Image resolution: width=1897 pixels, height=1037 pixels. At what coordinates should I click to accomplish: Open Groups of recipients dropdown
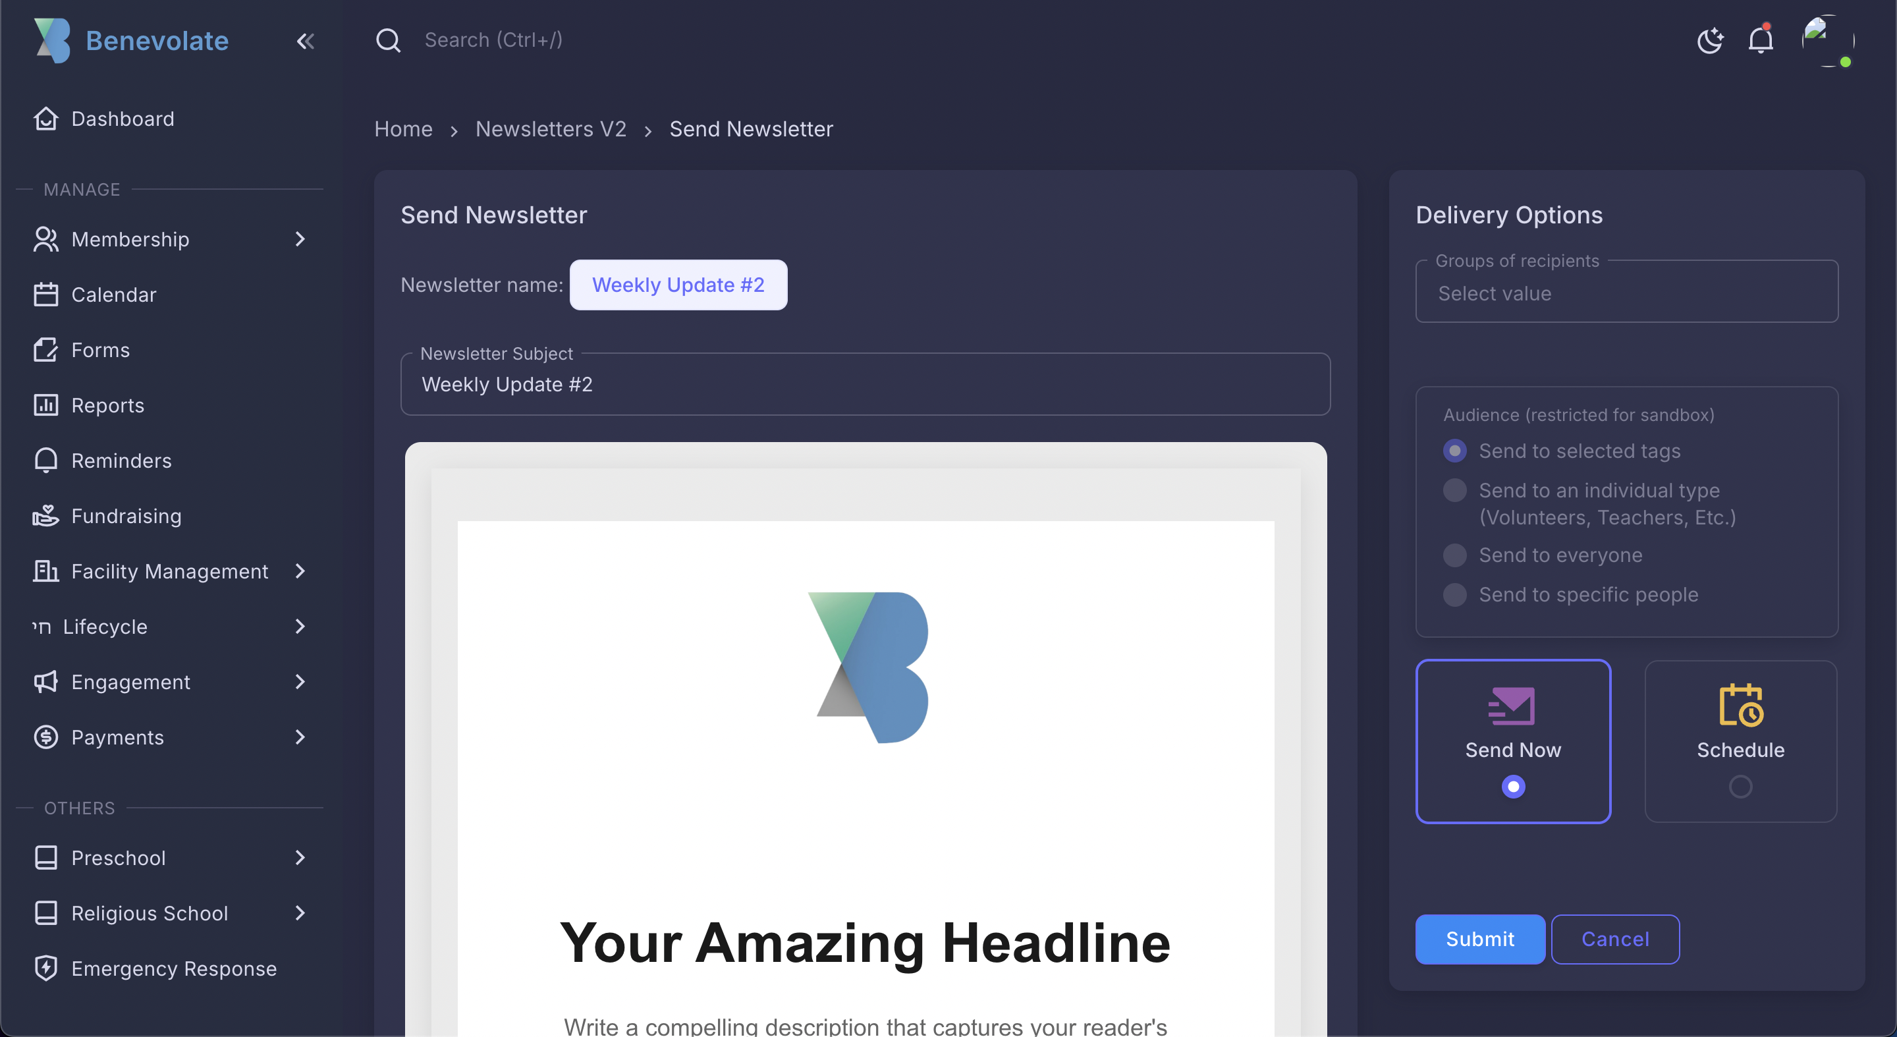1626,293
